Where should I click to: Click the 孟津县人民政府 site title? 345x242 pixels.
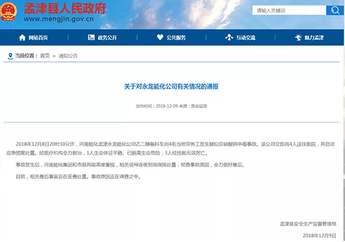[x=65, y=9]
